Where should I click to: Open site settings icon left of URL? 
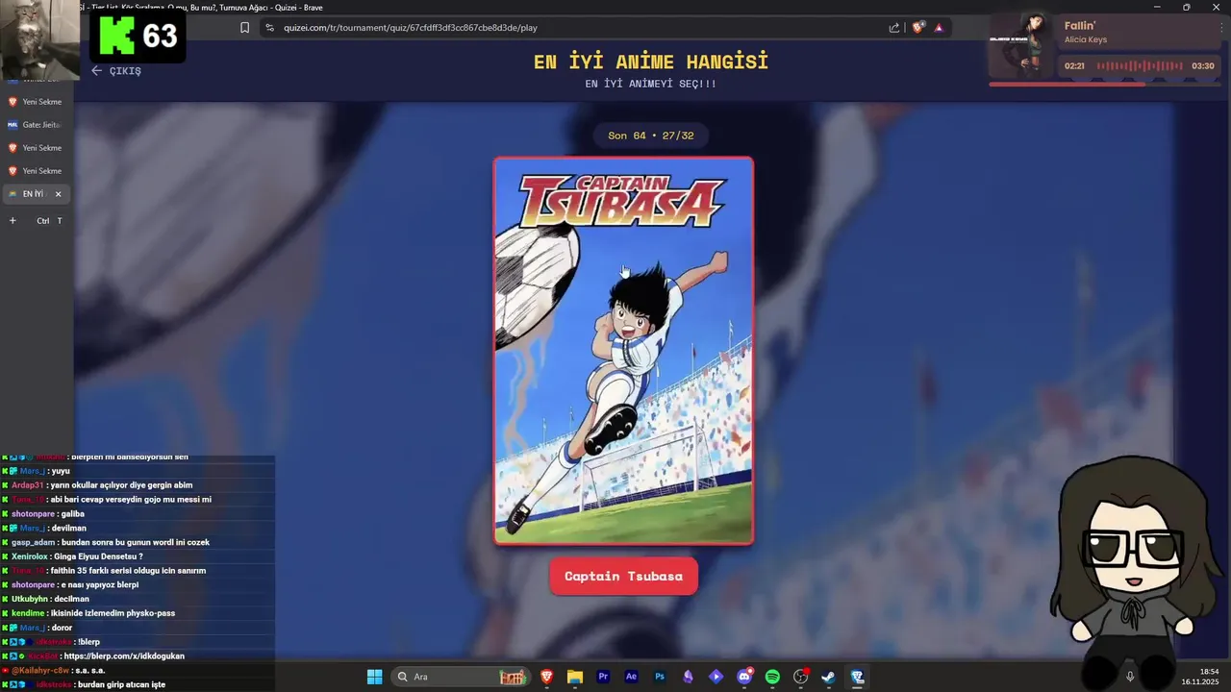[x=269, y=28]
